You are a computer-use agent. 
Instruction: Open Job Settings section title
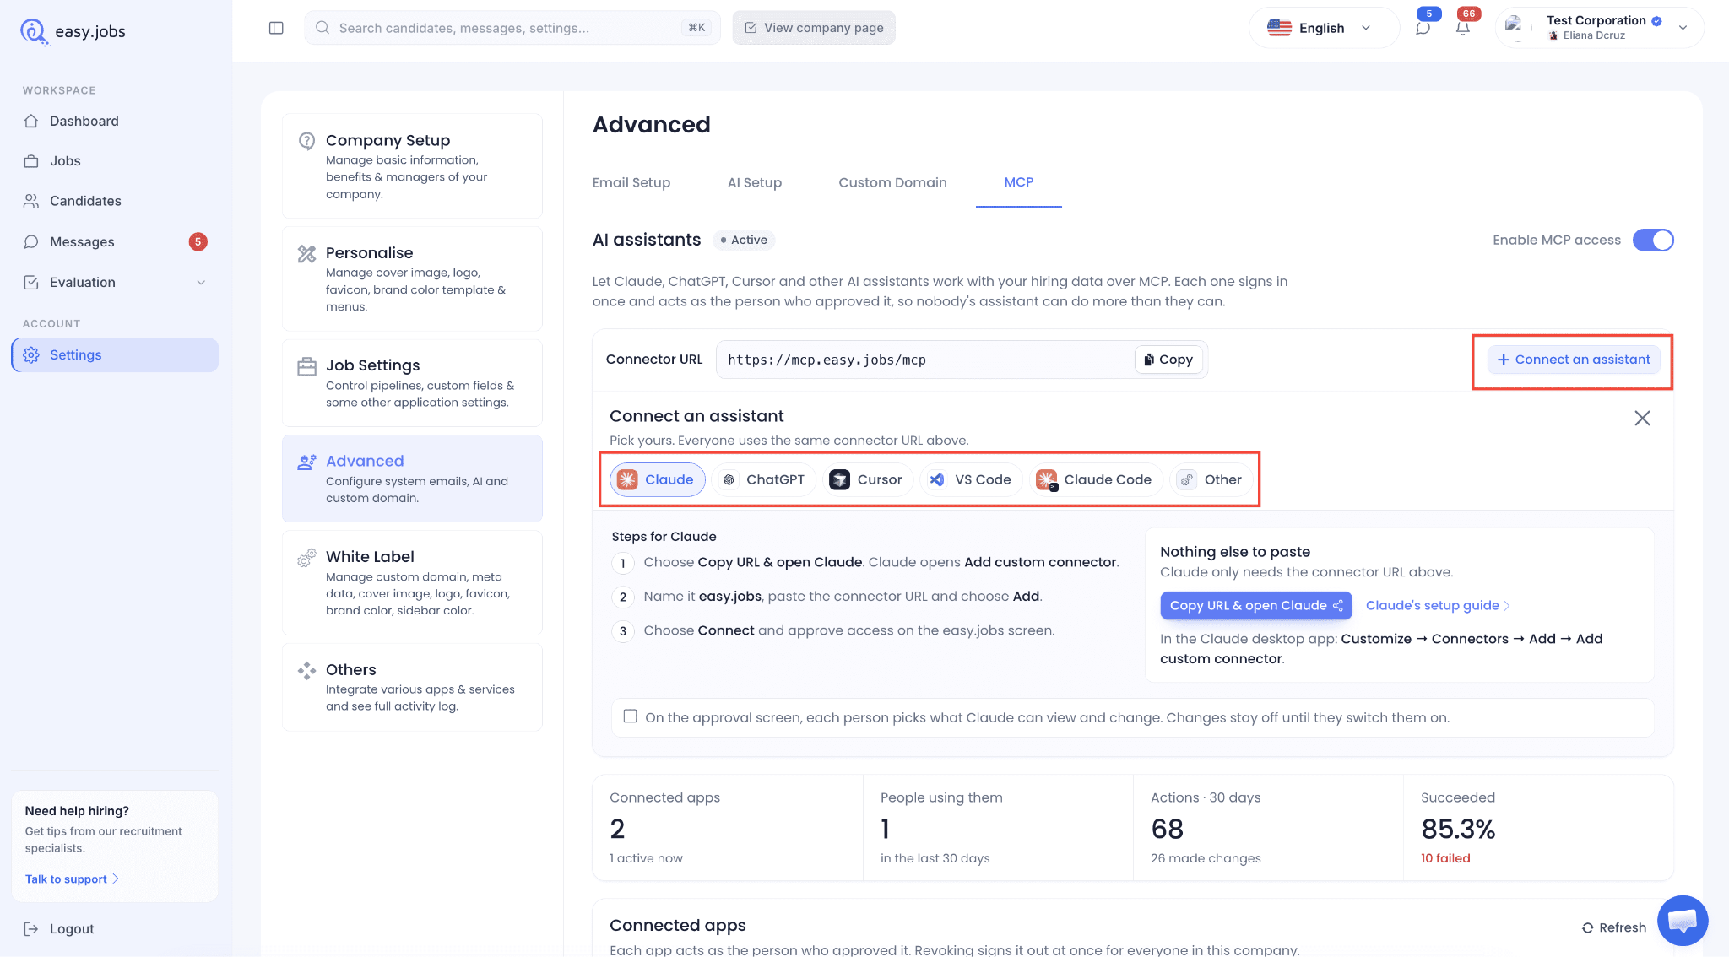372,365
